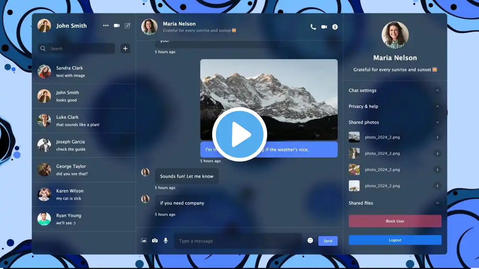Click John Smith's profile avatar at top left
Image resolution: width=479 pixels, height=269 pixels.
(44, 25)
